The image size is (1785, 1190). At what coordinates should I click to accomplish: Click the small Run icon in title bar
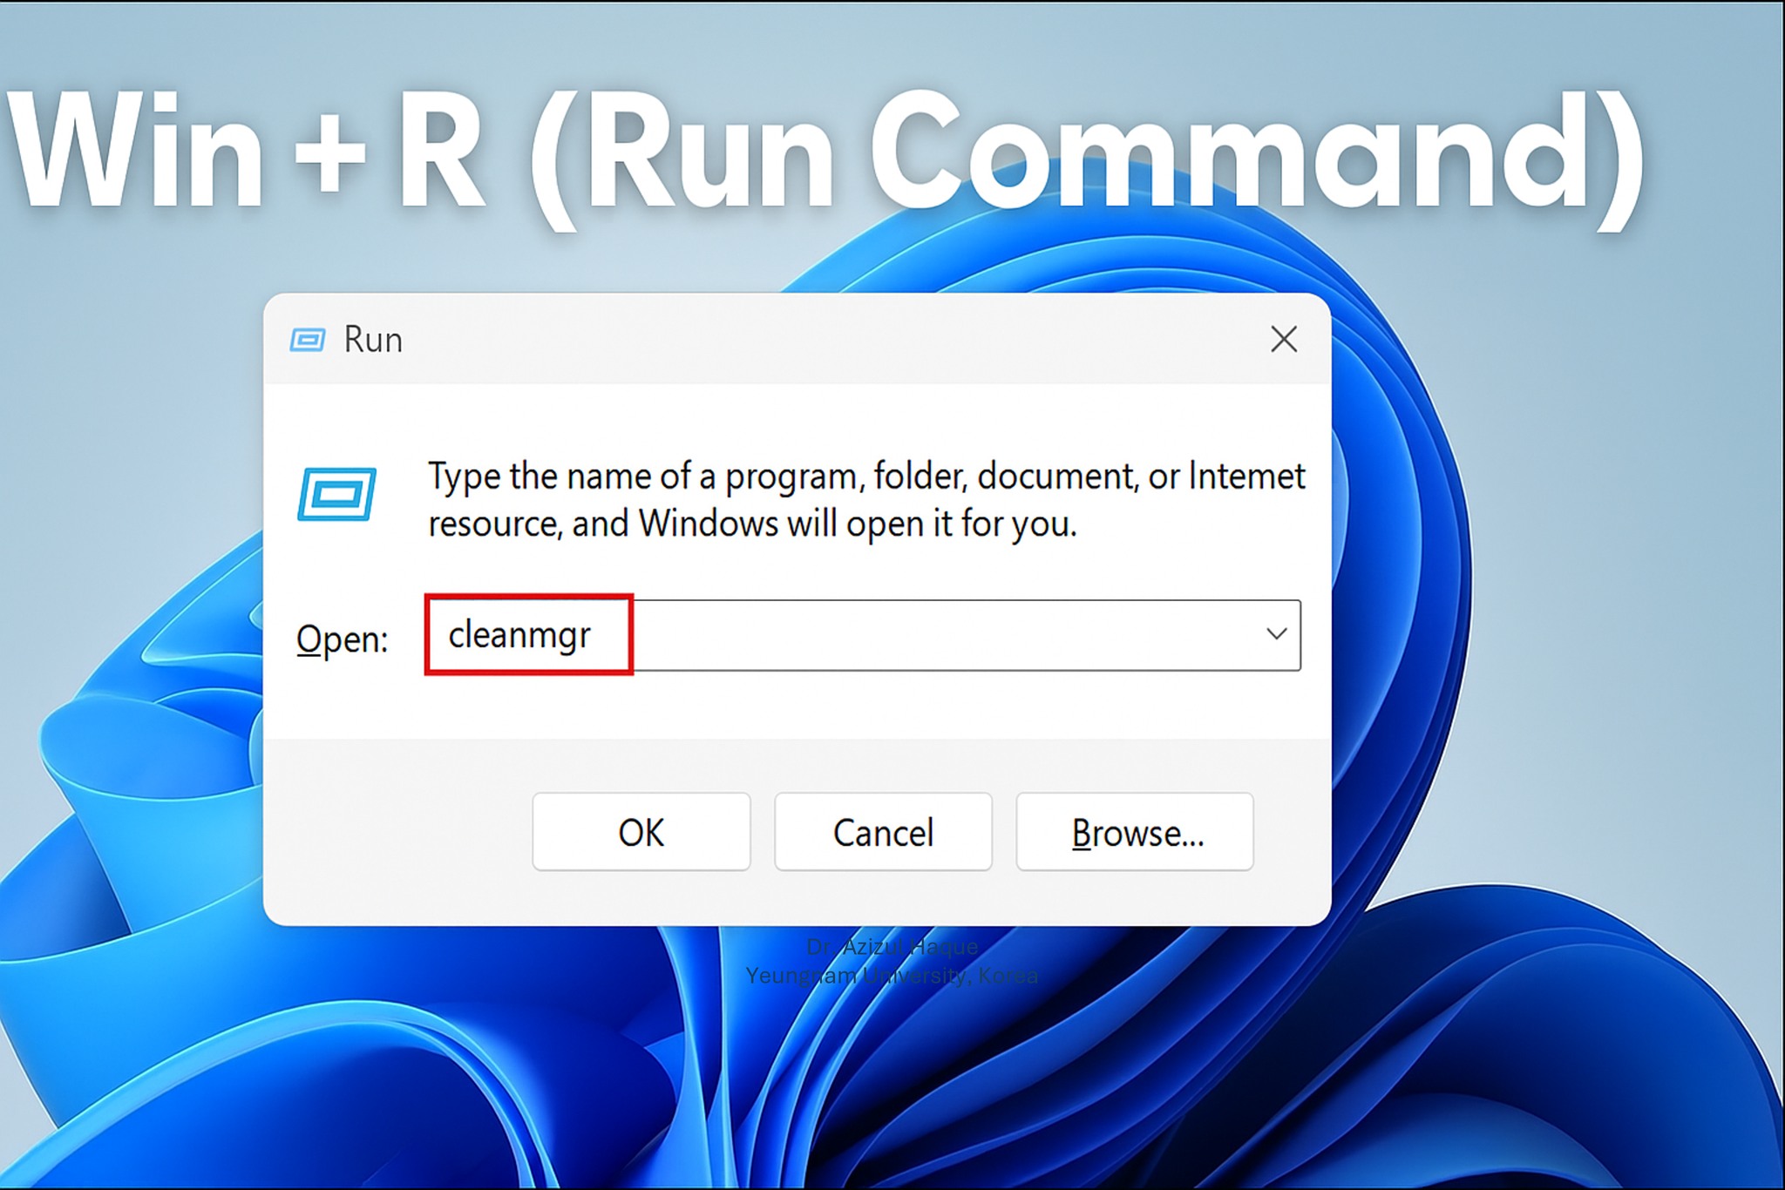point(308,340)
